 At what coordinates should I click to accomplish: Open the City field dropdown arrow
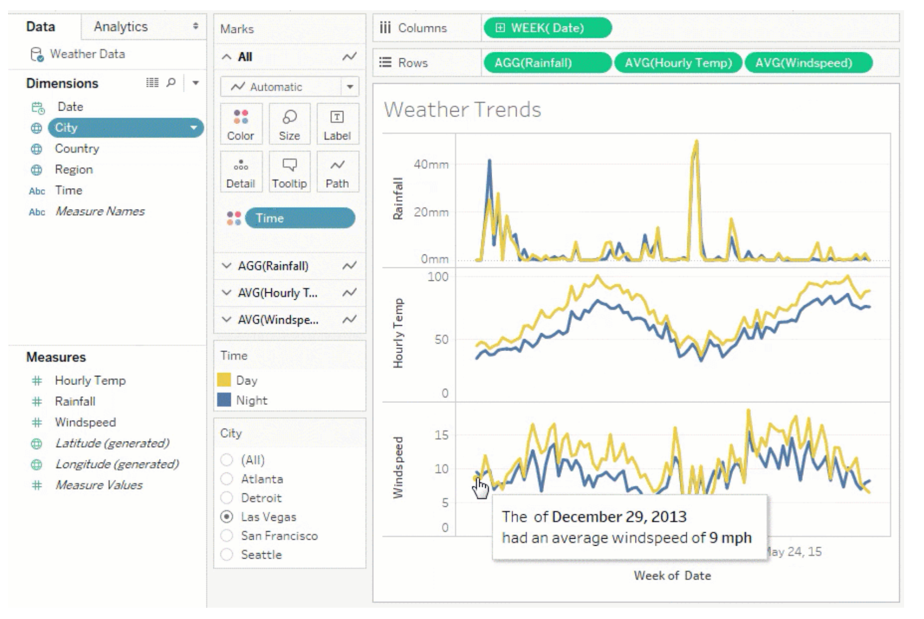[194, 128]
